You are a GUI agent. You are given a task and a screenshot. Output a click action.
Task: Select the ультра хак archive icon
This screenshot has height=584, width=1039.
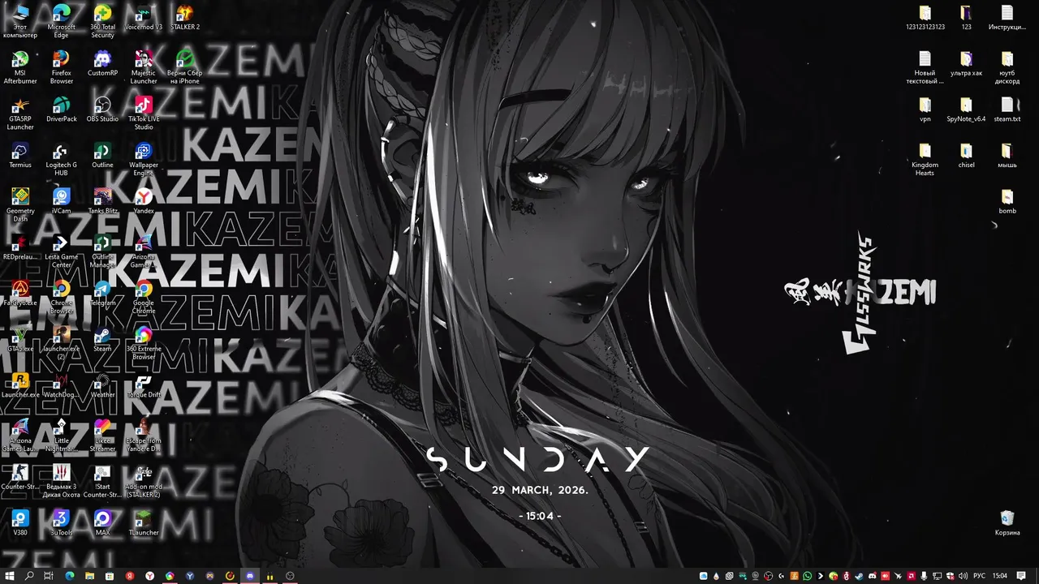click(966, 63)
